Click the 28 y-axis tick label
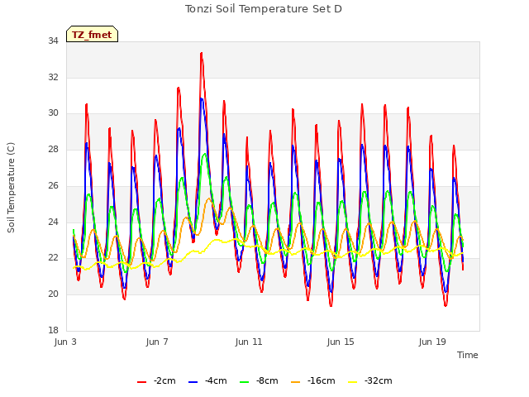Screen dimensions: 529x397 pos(53,149)
